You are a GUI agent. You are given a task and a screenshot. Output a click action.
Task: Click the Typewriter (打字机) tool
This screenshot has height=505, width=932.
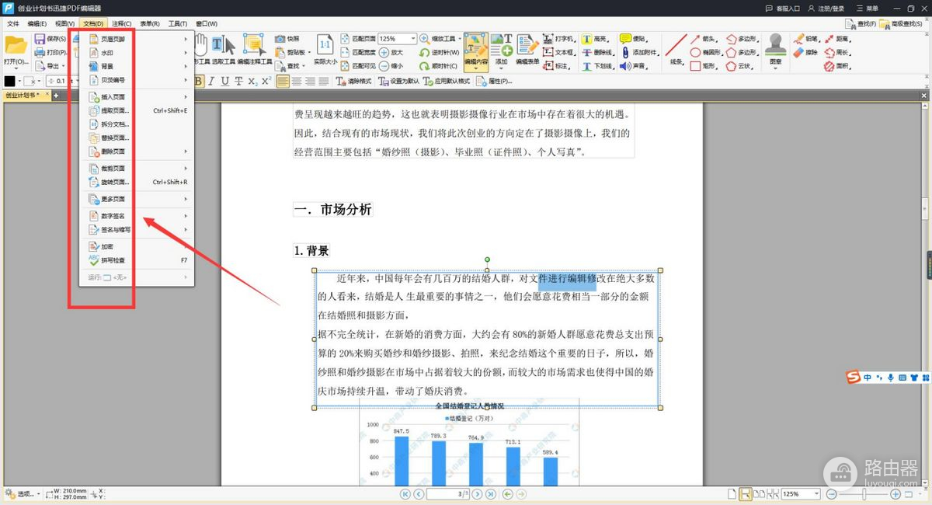[558, 39]
